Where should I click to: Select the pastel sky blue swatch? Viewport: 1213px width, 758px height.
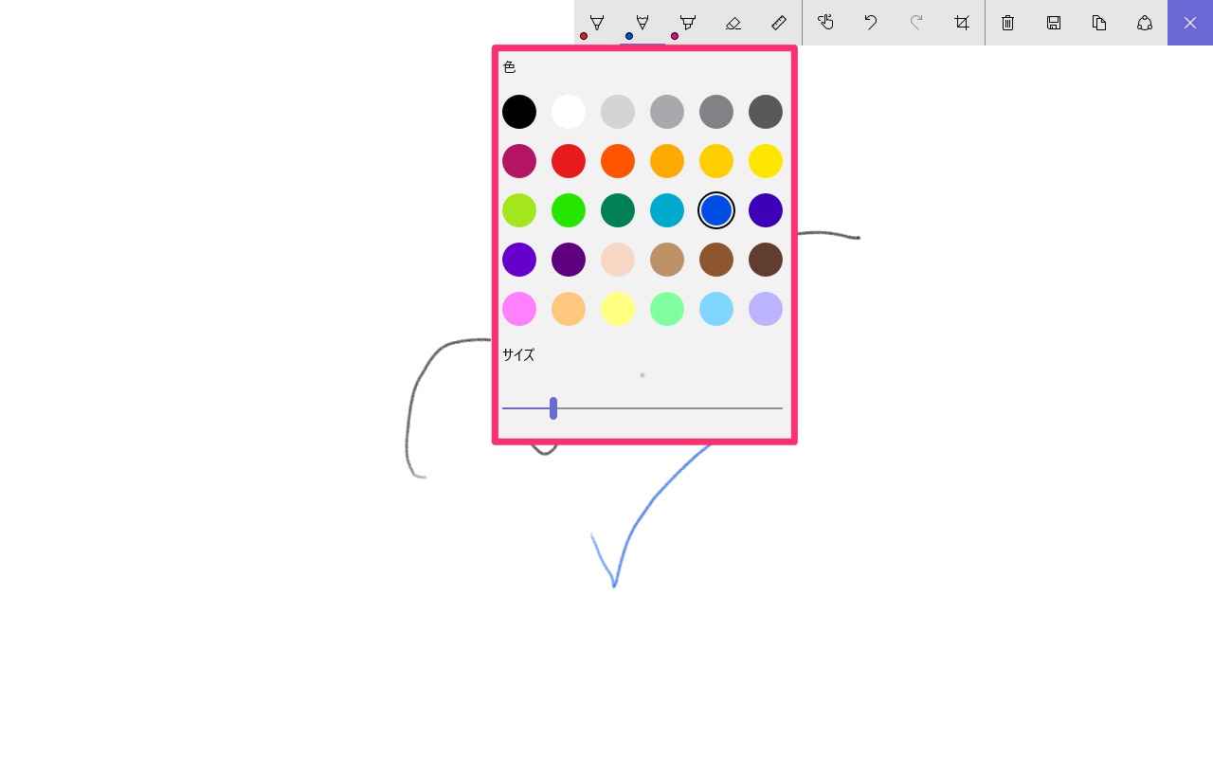click(x=716, y=309)
